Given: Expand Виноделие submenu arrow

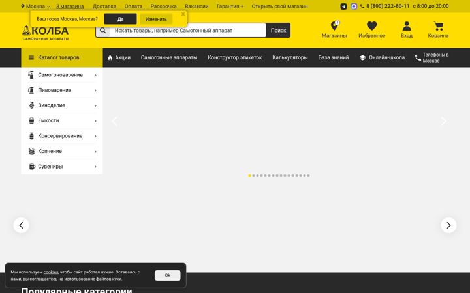Looking at the screenshot, I should click(x=95, y=105).
